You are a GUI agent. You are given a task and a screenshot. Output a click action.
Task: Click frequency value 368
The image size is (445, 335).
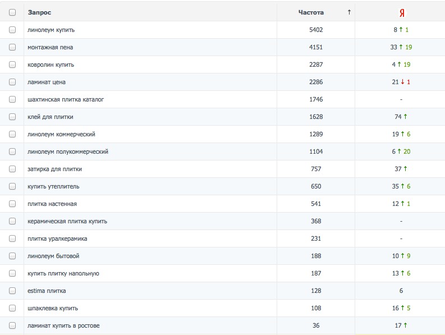[316, 221]
